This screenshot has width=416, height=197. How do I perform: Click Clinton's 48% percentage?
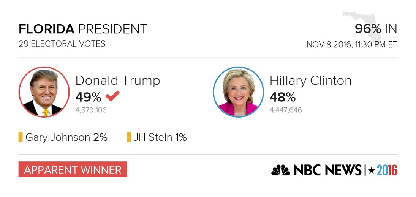pos(283,98)
